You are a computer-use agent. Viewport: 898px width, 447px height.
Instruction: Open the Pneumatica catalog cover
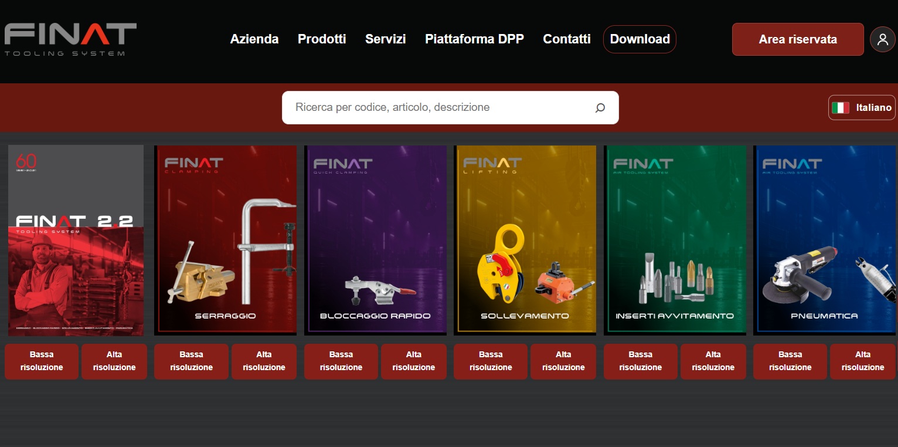(x=825, y=241)
